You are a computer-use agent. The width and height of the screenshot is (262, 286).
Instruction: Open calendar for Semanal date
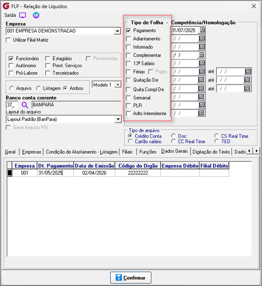201,96
